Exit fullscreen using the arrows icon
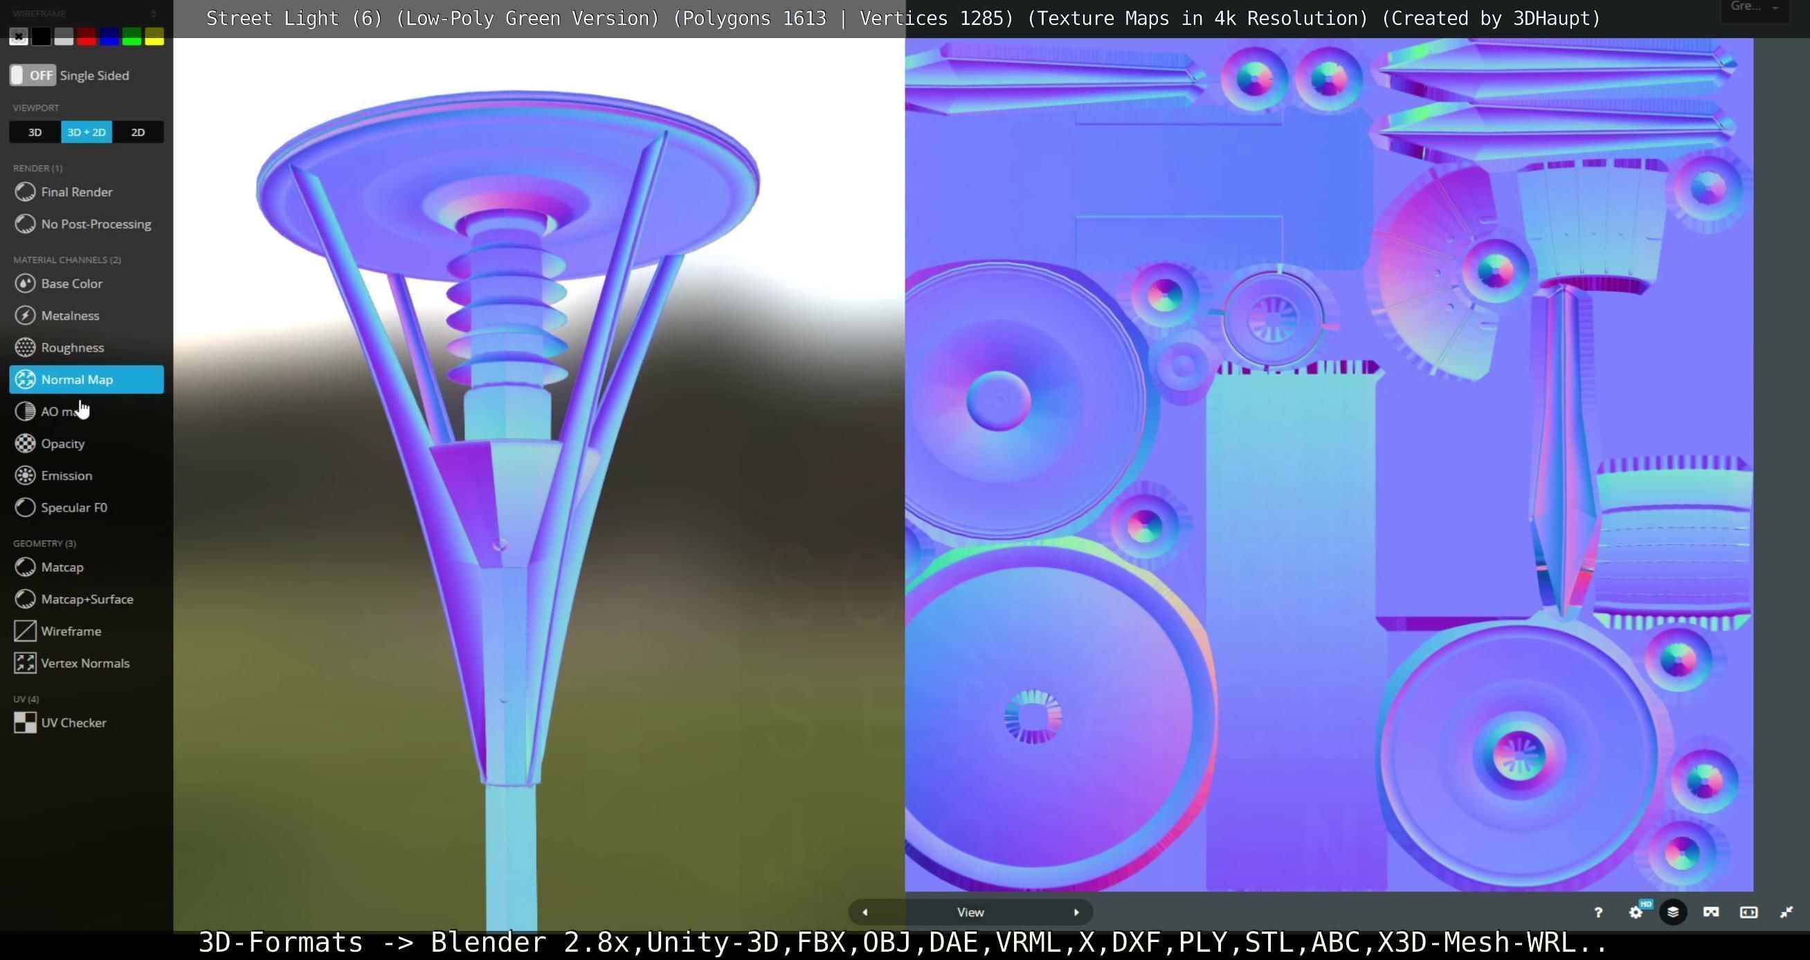Screen dimensions: 1810x960 coord(1786,912)
